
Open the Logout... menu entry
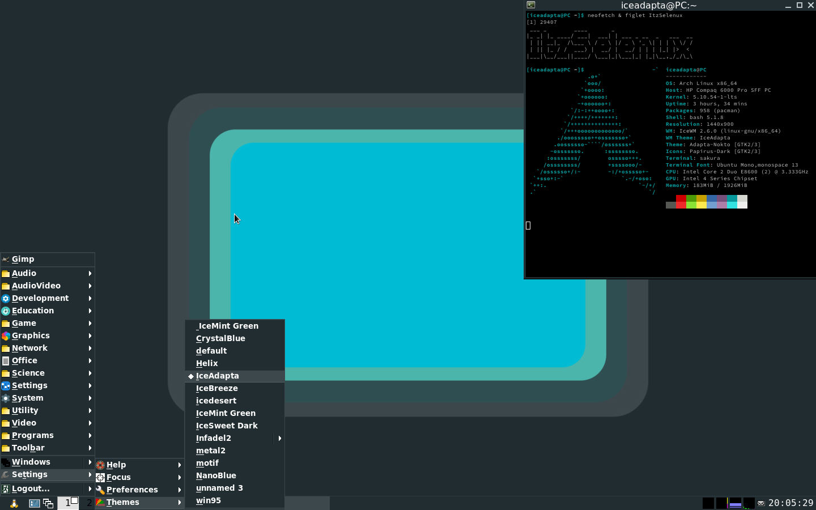click(48, 488)
